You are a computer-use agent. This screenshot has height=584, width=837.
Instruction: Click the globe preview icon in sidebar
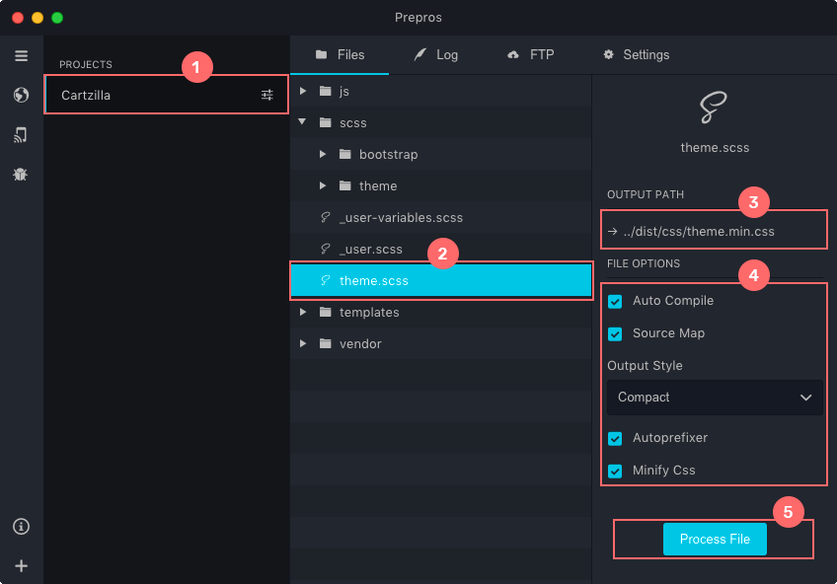(x=21, y=96)
